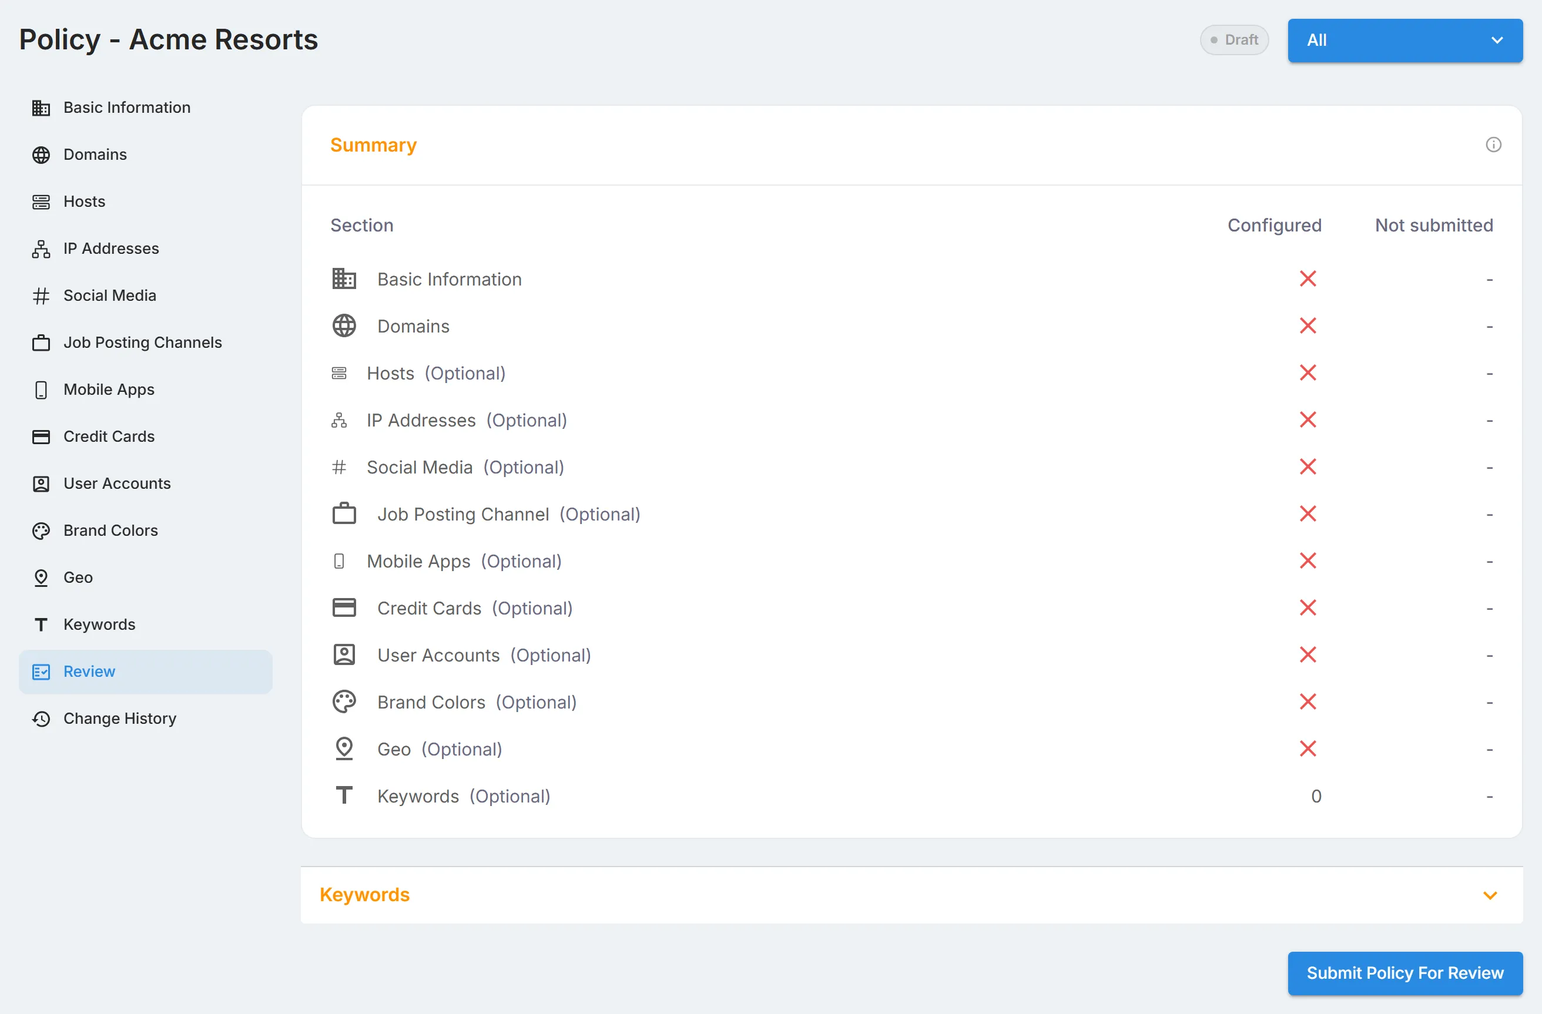
Task: Click the Keywords T icon in sidebar
Action: click(41, 625)
